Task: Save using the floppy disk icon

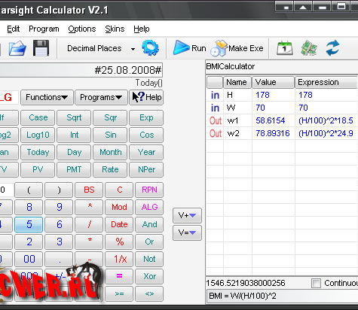Action: tap(41, 48)
